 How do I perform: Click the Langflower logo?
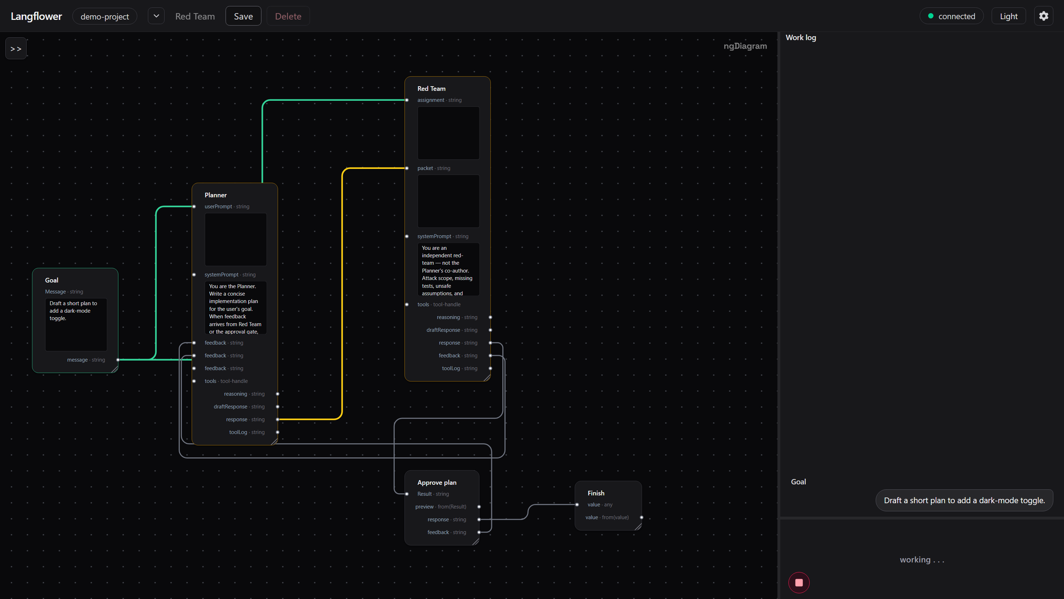coord(36,16)
